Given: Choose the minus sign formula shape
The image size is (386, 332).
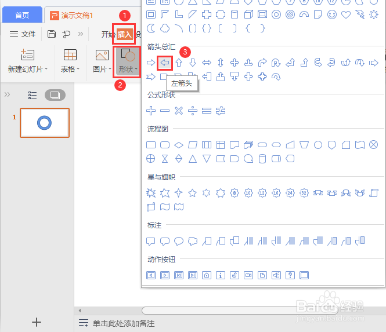Looking at the screenshot, I should point(165,111).
